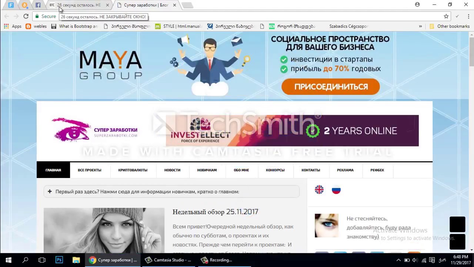This screenshot has height=267, width=474.
Task: Open the КОНТАКТЫ menu item
Action: click(x=311, y=170)
